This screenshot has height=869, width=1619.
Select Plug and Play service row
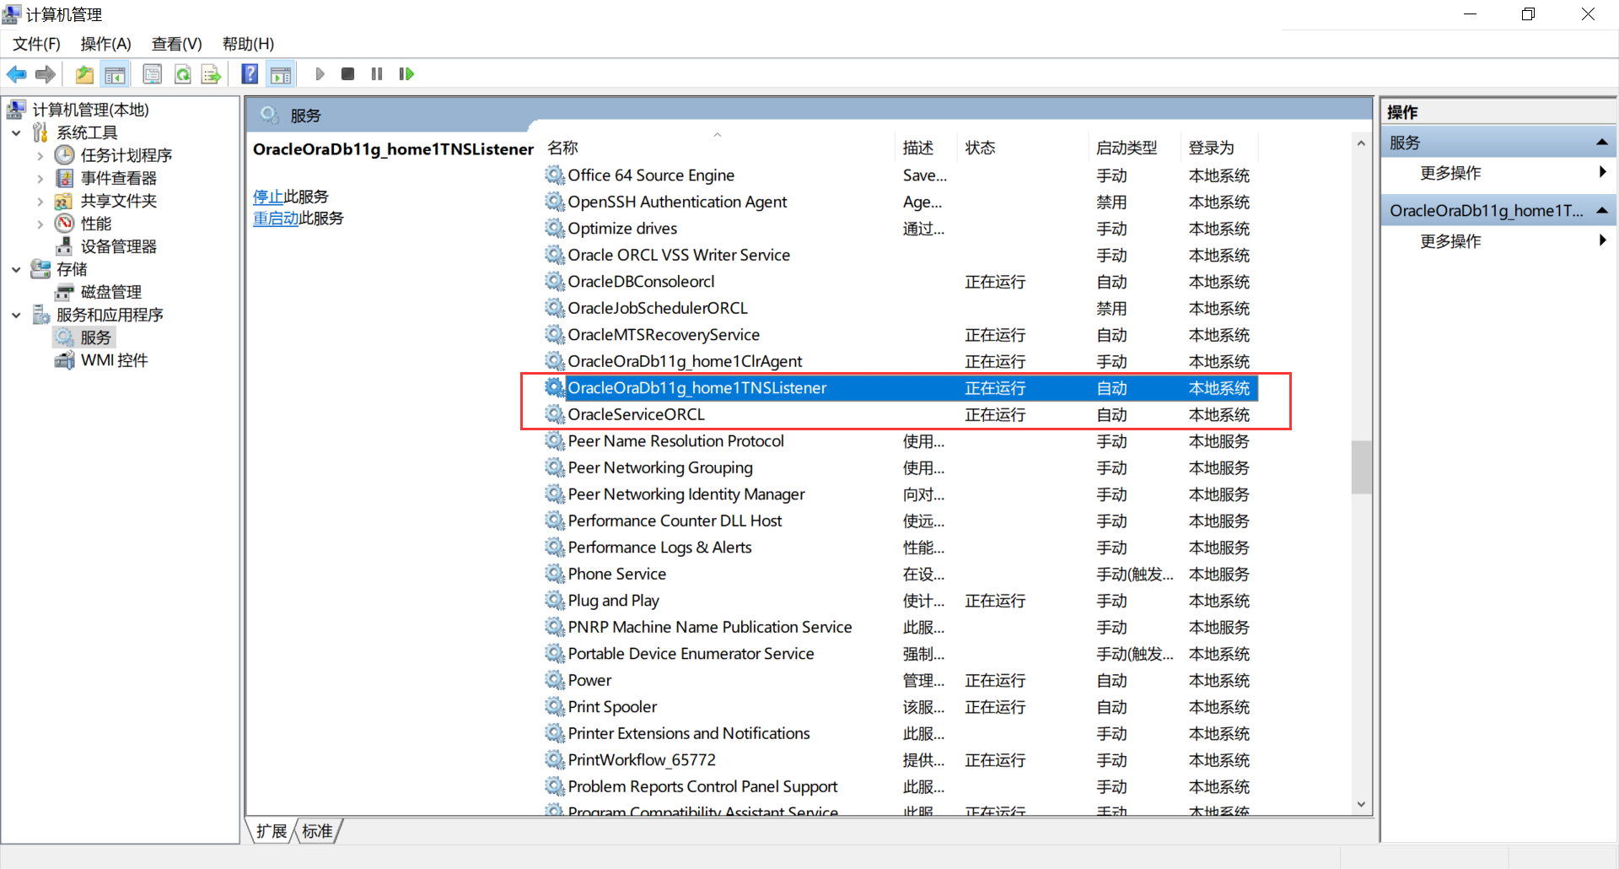pyautogui.click(x=901, y=601)
